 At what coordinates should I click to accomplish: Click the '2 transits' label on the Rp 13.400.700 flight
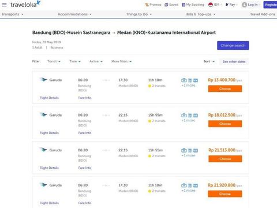[x=159, y=86]
